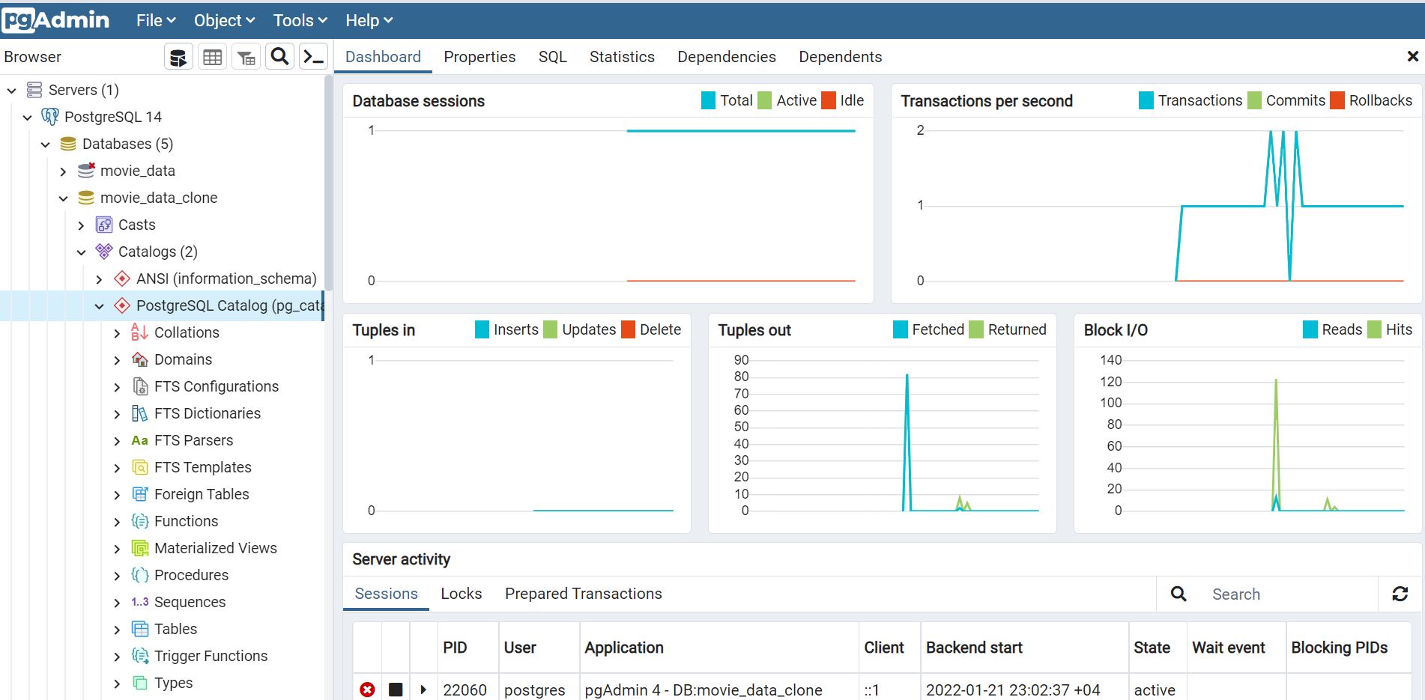Open the Query Tool icon in Browser toolbar
The image size is (1425, 700).
pos(178,57)
